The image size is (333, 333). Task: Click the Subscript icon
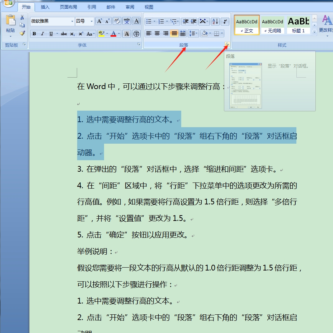point(72,34)
